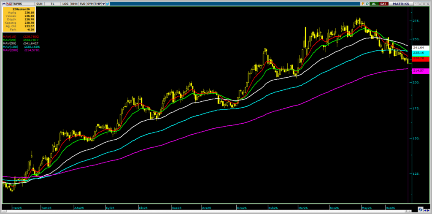Select the TMP toolbar item
Image resolution: width=432 pixels, height=214 pixels.
[97, 4]
